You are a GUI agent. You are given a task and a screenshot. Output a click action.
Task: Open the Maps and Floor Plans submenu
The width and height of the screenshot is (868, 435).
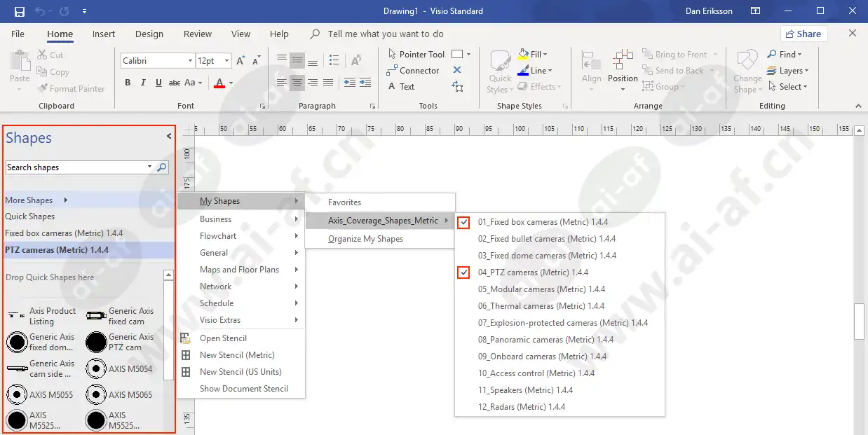(x=241, y=270)
